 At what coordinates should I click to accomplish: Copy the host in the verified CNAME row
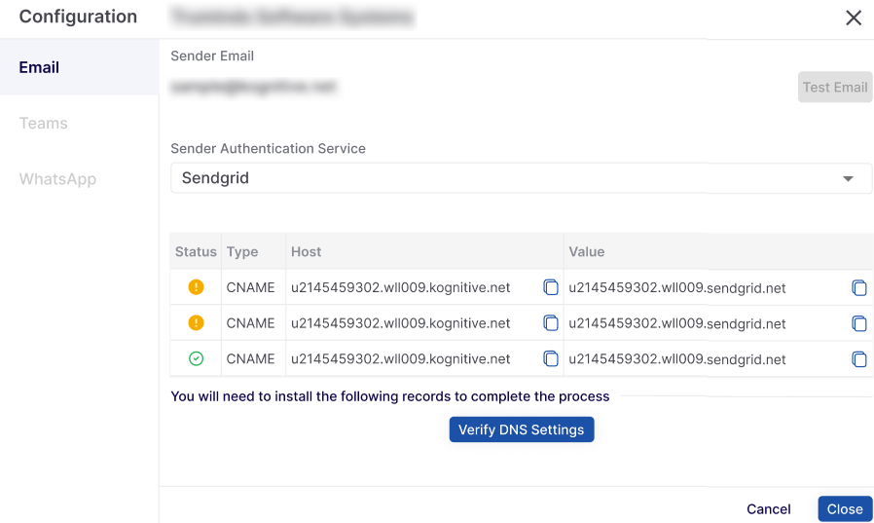[551, 358]
